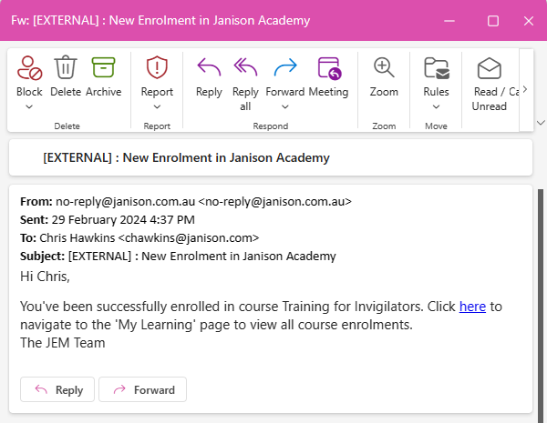Screen dimensions: 547x423
Task: Create a Meeting from this email
Action: tap(328, 69)
